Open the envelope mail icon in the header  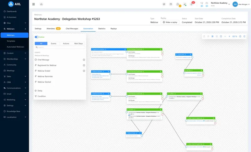(x=171, y=4)
